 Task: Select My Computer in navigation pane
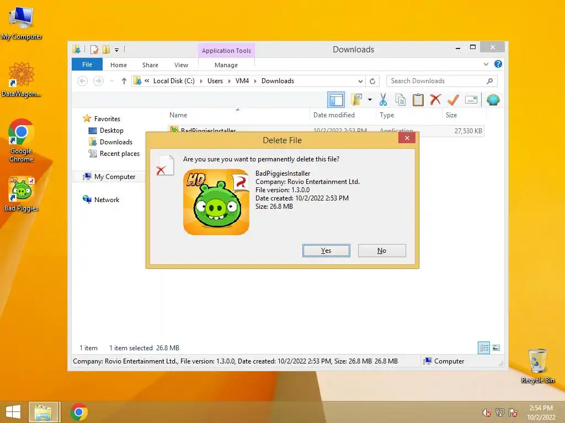pos(115,177)
